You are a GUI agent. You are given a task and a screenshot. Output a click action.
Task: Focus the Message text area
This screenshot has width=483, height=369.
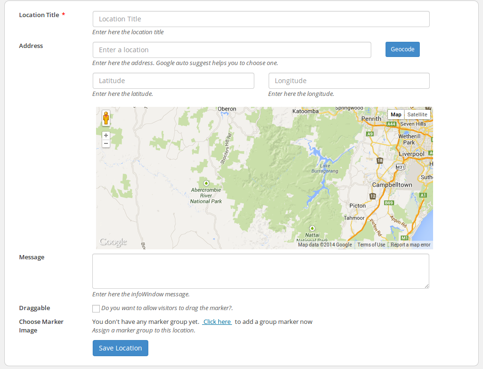point(261,271)
